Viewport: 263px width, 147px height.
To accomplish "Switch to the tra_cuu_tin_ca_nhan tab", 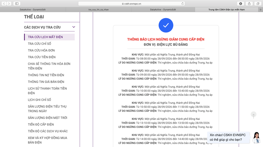I will tap(98, 10).
